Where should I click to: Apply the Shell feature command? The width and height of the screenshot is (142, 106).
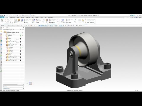pos(26,22)
